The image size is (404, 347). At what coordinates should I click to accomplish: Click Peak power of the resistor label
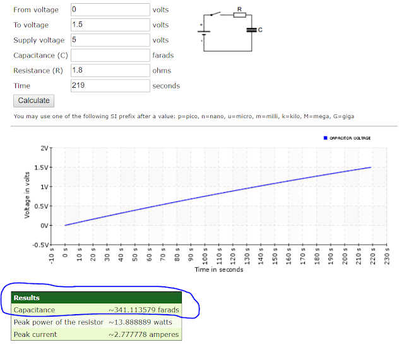click(x=59, y=322)
